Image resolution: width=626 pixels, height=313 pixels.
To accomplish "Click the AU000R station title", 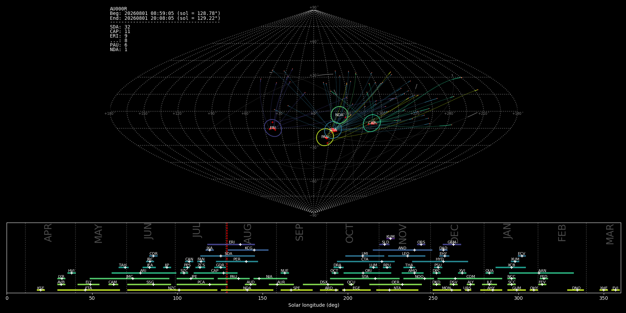I will 119,9.
